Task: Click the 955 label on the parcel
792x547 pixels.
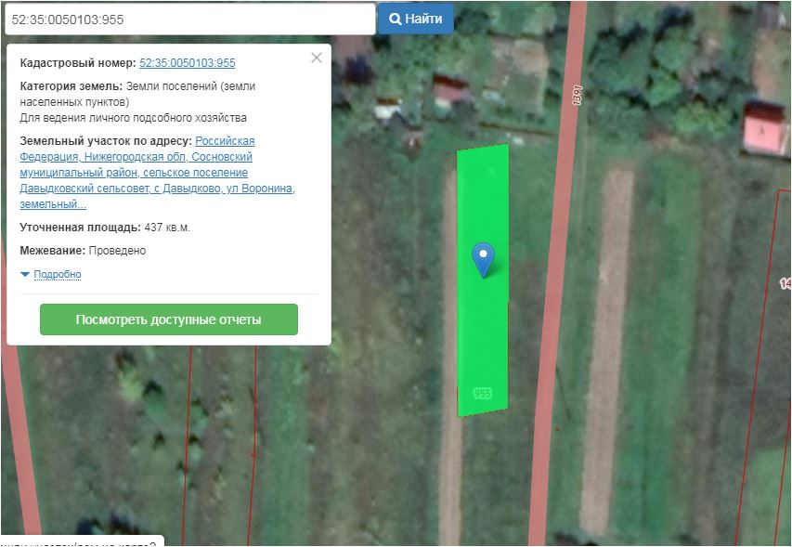Action: click(483, 393)
